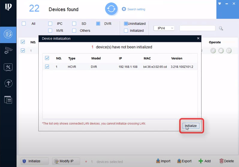239x167 pixels.
Task: Open the top-right window dropdown menu arrow
Action: (x=220, y=4)
